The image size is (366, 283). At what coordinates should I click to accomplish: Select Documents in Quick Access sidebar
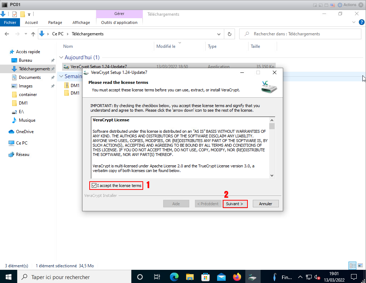click(x=30, y=77)
